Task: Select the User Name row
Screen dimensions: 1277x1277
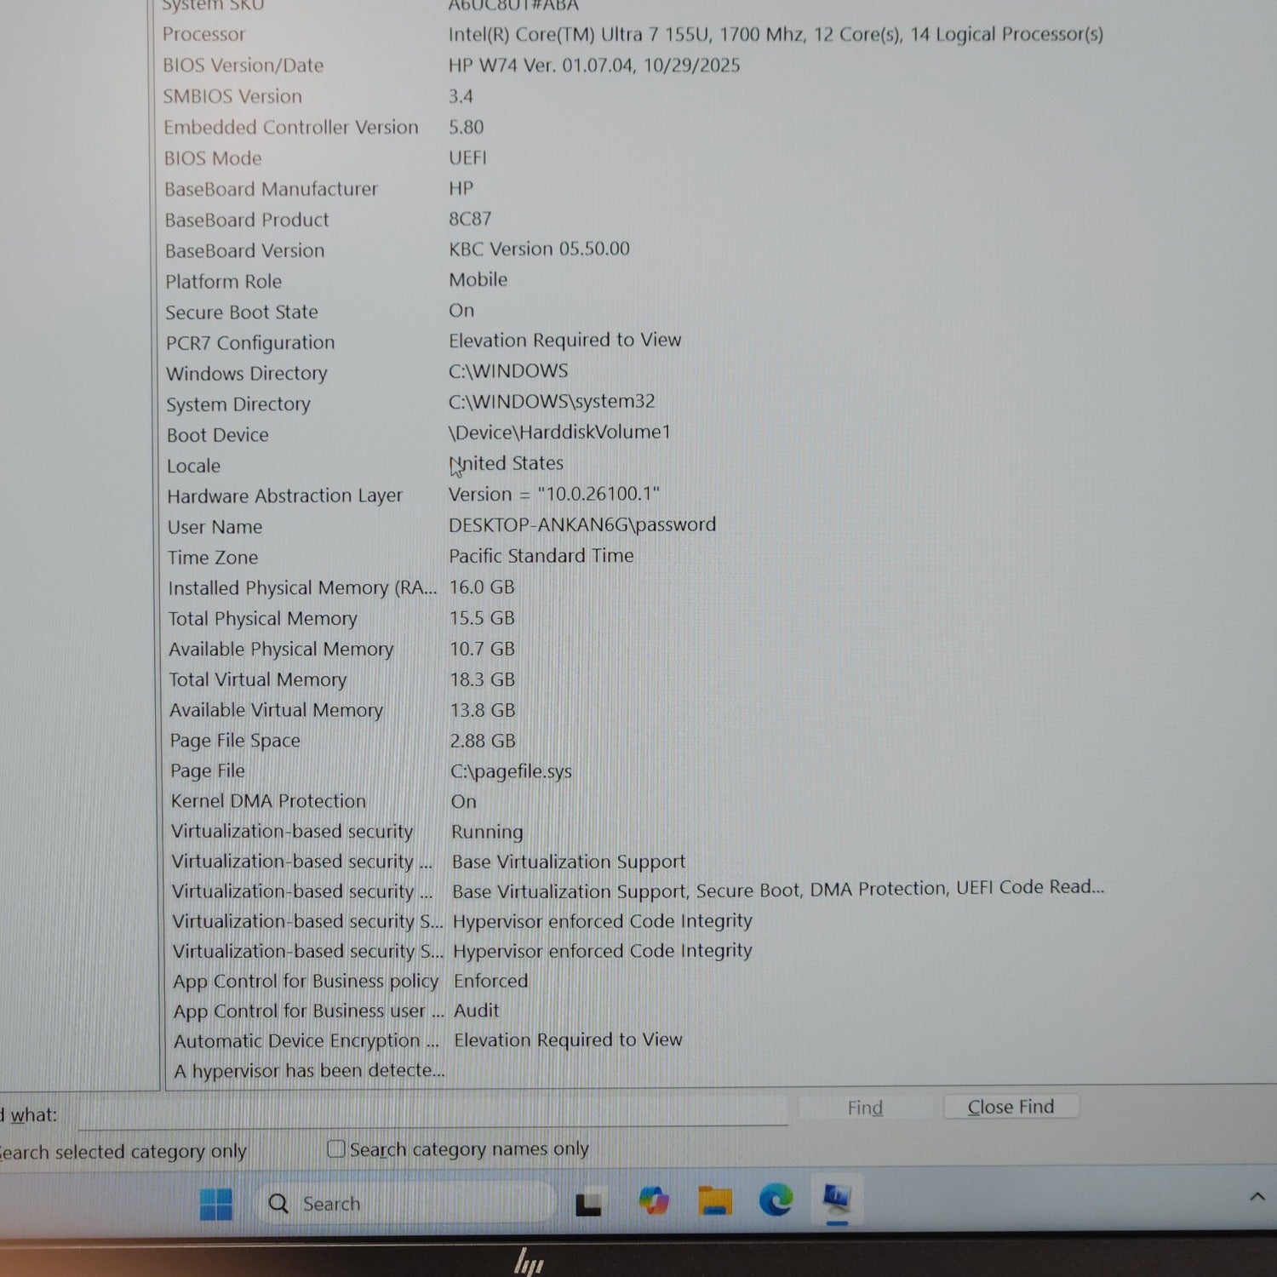Action: (x=215, y=527)
